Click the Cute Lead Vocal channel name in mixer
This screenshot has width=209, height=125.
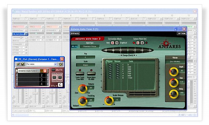(x=20, y=111)
